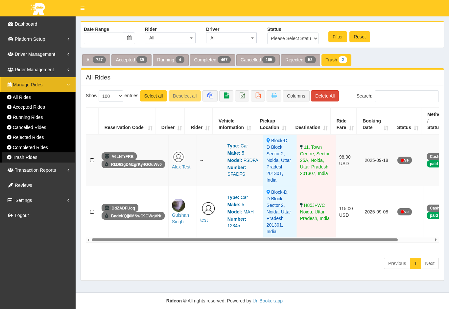Viewport: 449px width, 309px height.
Task: Open the UniBooker.app footer link
Action: [x=267, y=301]
